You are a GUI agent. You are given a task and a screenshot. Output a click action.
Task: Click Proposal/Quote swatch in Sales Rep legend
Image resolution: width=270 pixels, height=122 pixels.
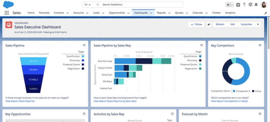tap(200, 65)
